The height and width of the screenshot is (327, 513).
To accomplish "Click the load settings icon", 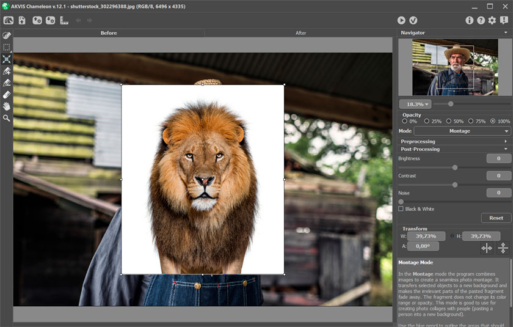I will click(x=37, y=20).
